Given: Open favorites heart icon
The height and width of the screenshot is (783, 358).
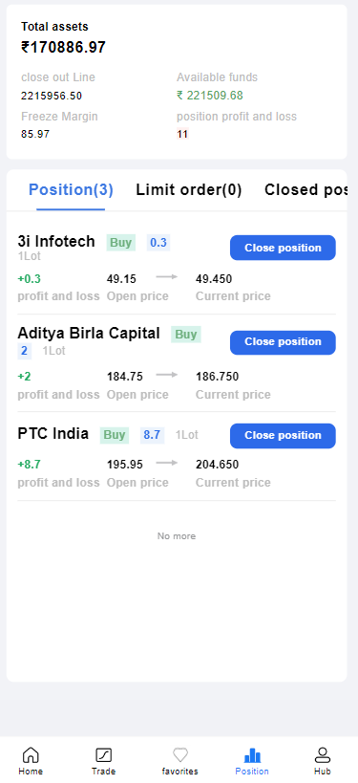Looking at the screenshot, I should click(180, 754).
